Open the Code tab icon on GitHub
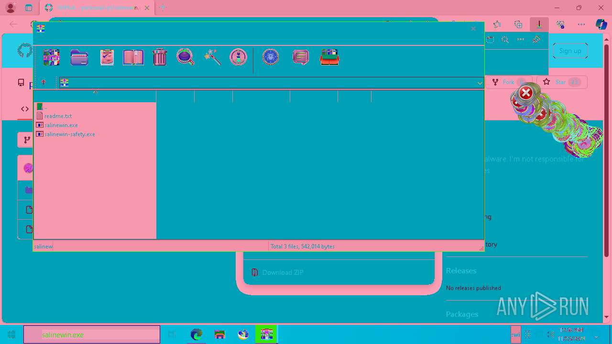This screenshot has height=344, width=612. 25,109
